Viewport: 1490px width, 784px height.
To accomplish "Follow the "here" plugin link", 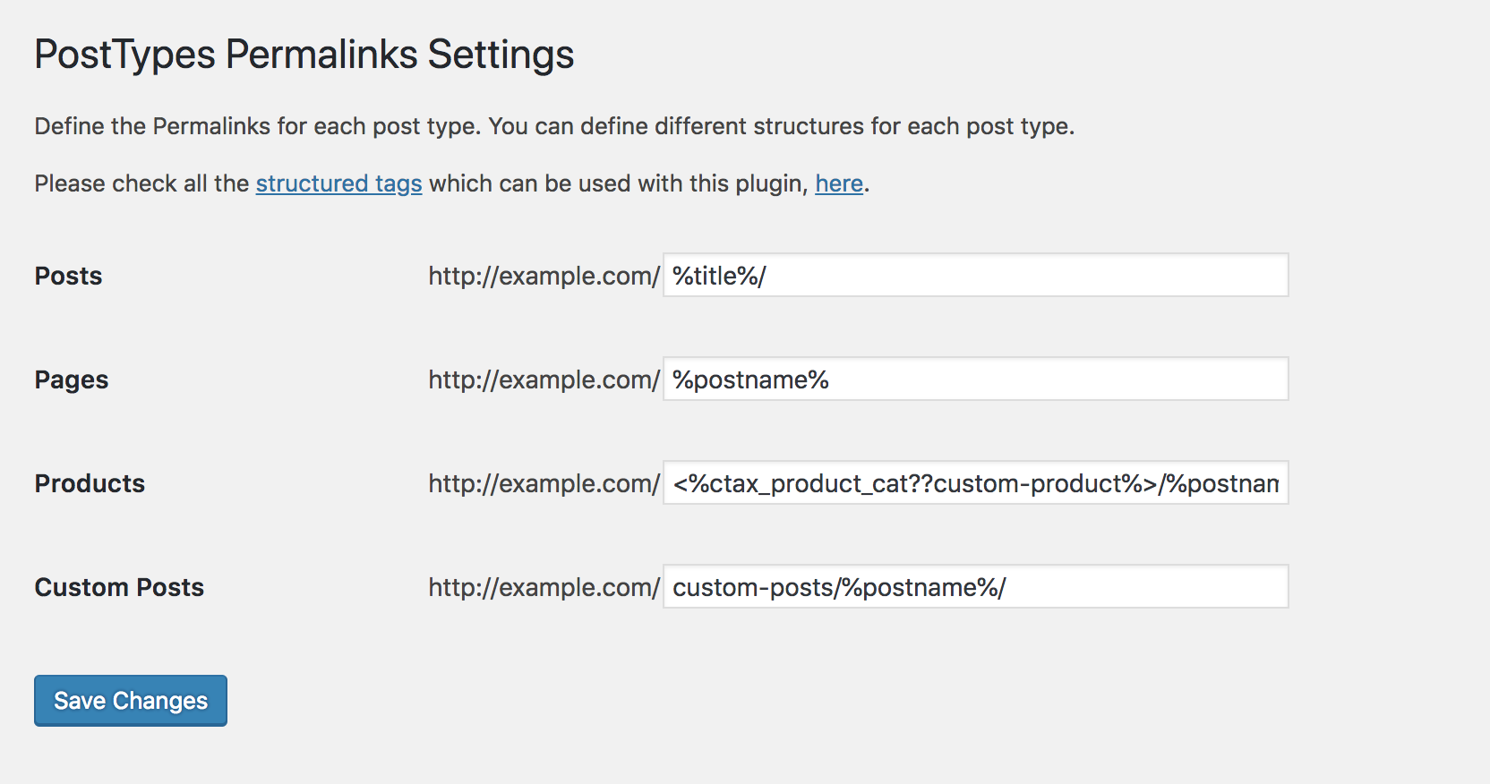I will pyautogui.click(x=839, y=183).
